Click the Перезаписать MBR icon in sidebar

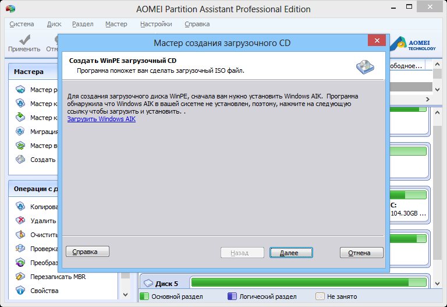21,277
